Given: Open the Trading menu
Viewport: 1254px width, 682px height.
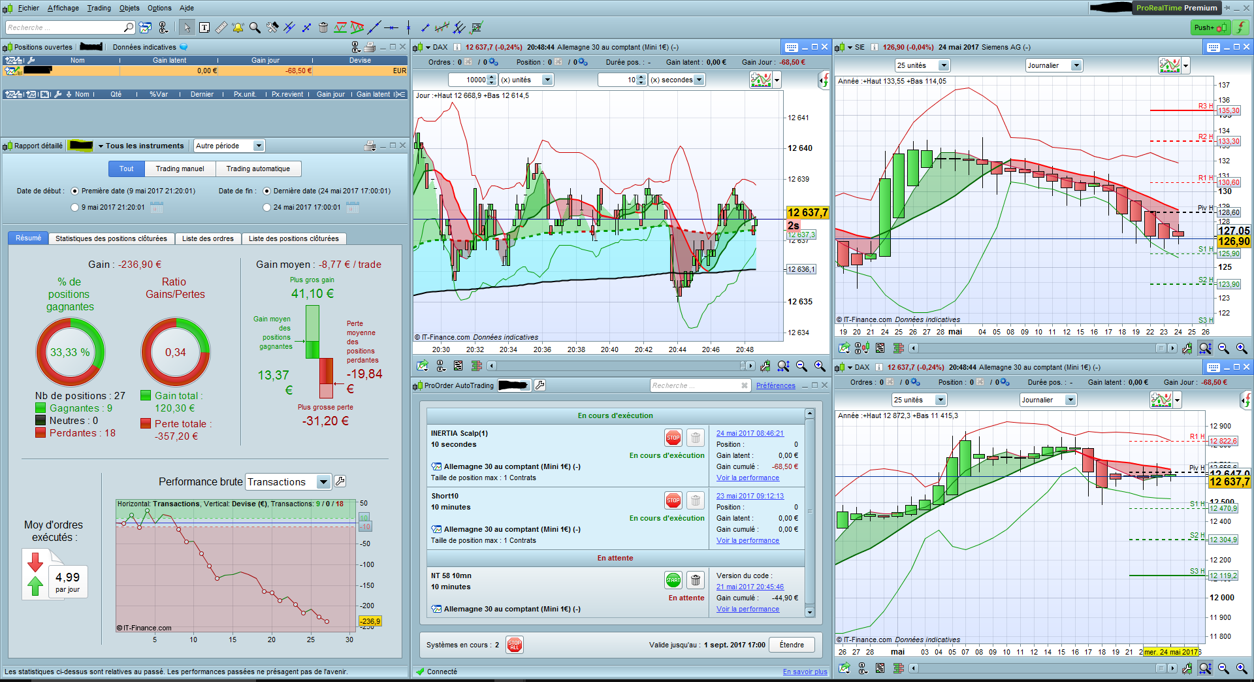Looking at the screenshot, I should (x=99, y=8).
